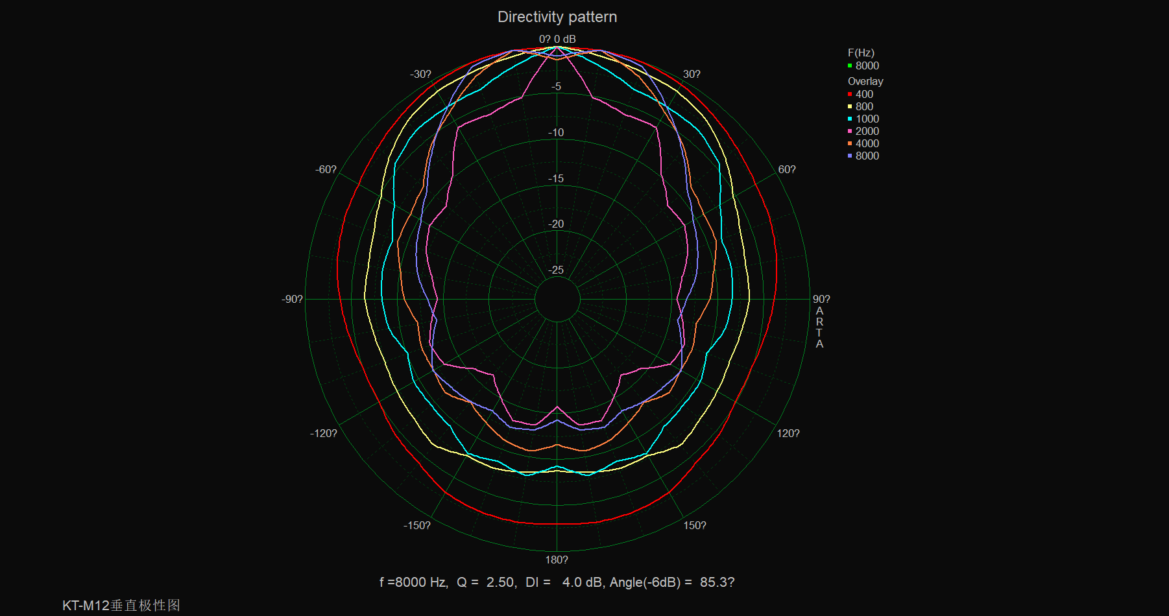Select the yellow 800 Hz overlay swatch
The width and height of the screenshot is (1169, 616).
pos(850,106)
